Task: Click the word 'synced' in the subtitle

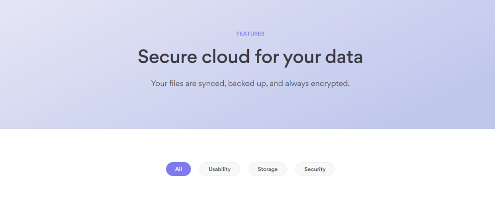Action: tap(212, 84)
